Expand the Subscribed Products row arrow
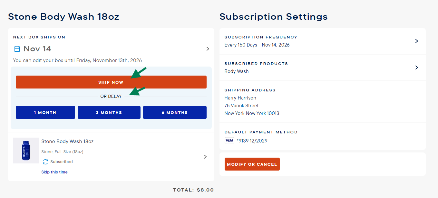Screen dimensions: 438x198 point(416,68)
